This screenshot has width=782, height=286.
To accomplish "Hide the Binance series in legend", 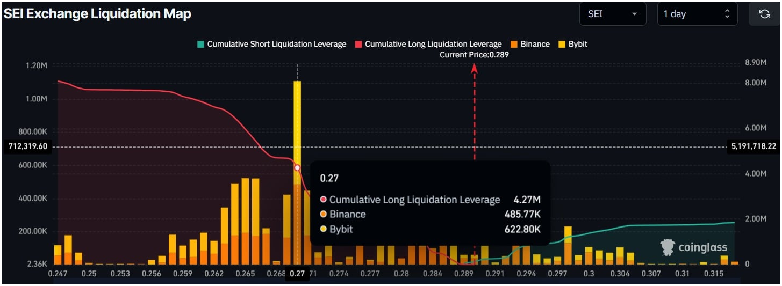I will coord(534,44).
